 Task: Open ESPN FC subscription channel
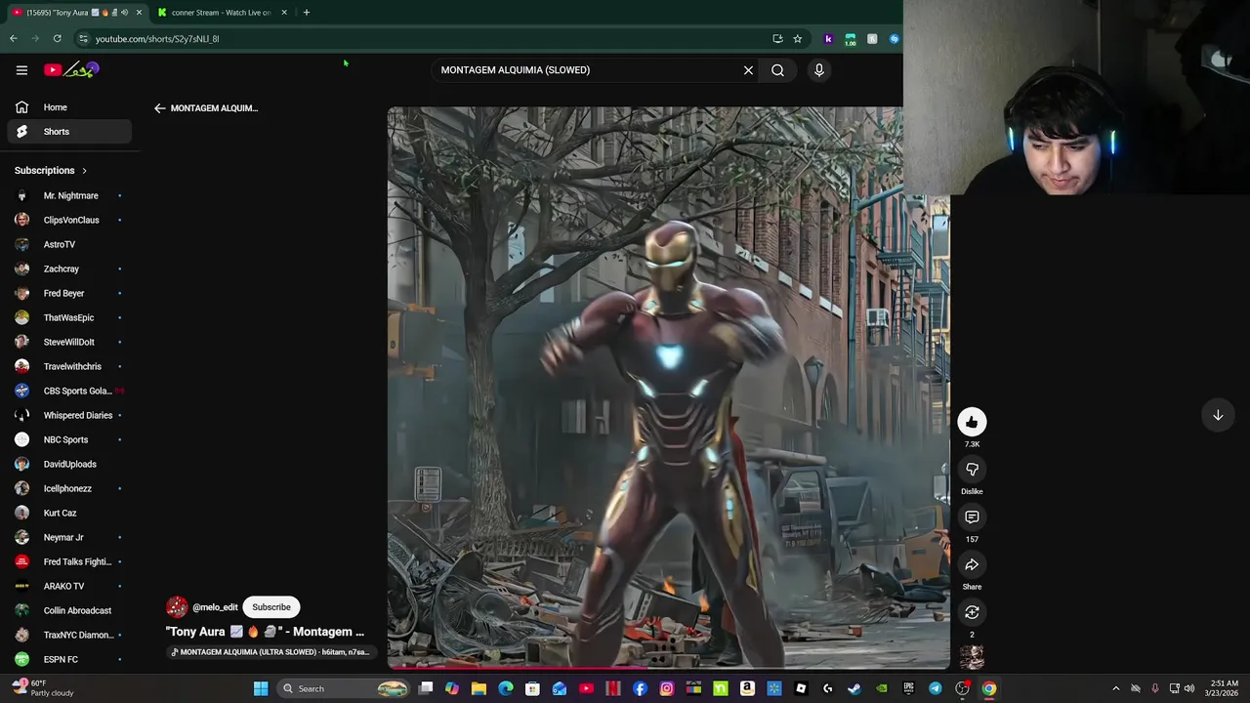[68, 659]
